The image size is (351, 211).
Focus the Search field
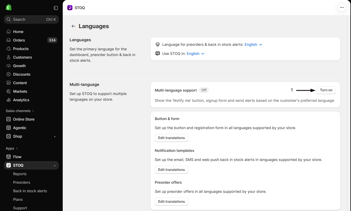click(31, 19)
